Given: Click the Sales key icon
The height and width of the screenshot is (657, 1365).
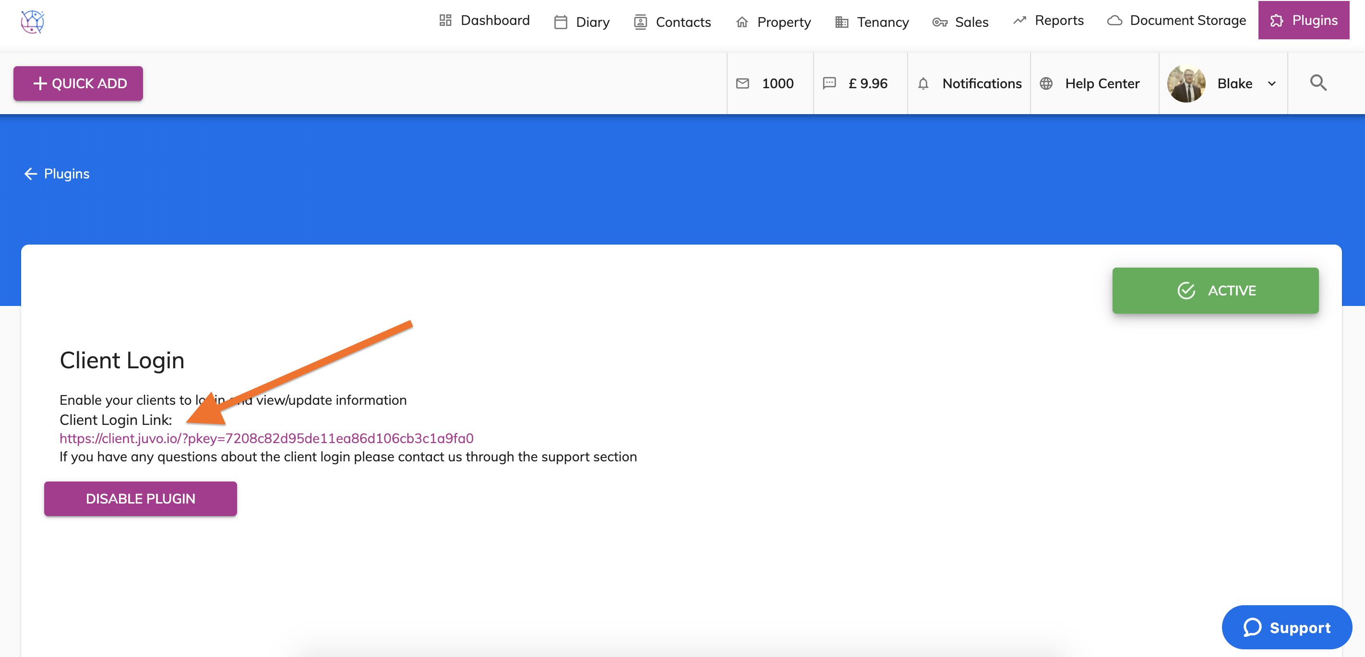Looking at the screenshot, I should click(x=940, y=22).
